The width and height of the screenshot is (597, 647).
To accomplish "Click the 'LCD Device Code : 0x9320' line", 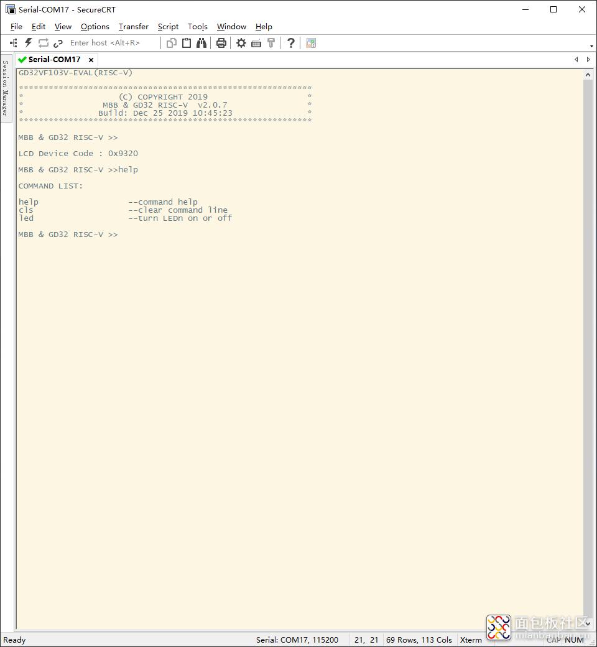I will click(x=78, y=154).
